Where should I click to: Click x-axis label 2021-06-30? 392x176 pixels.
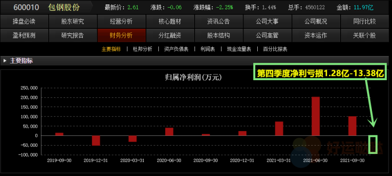pos(316,160)
